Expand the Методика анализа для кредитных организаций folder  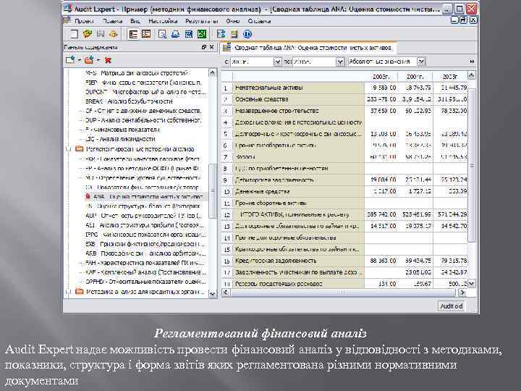point(69,292)
